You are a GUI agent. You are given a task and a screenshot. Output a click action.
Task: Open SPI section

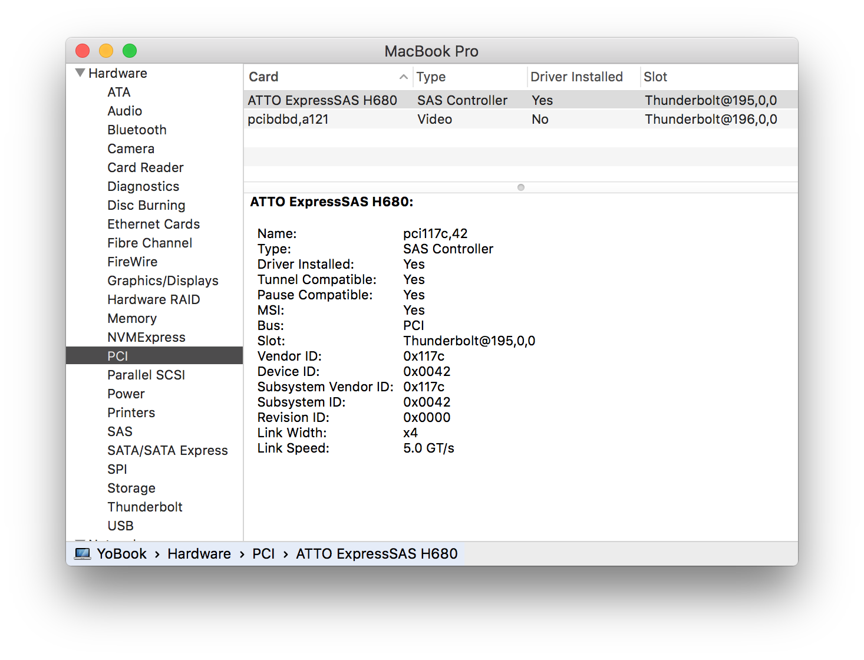117,469
